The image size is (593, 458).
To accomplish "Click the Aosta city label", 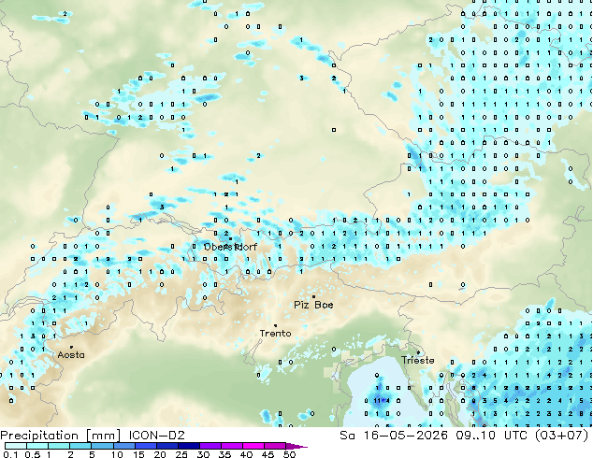I will click(71, 355).
